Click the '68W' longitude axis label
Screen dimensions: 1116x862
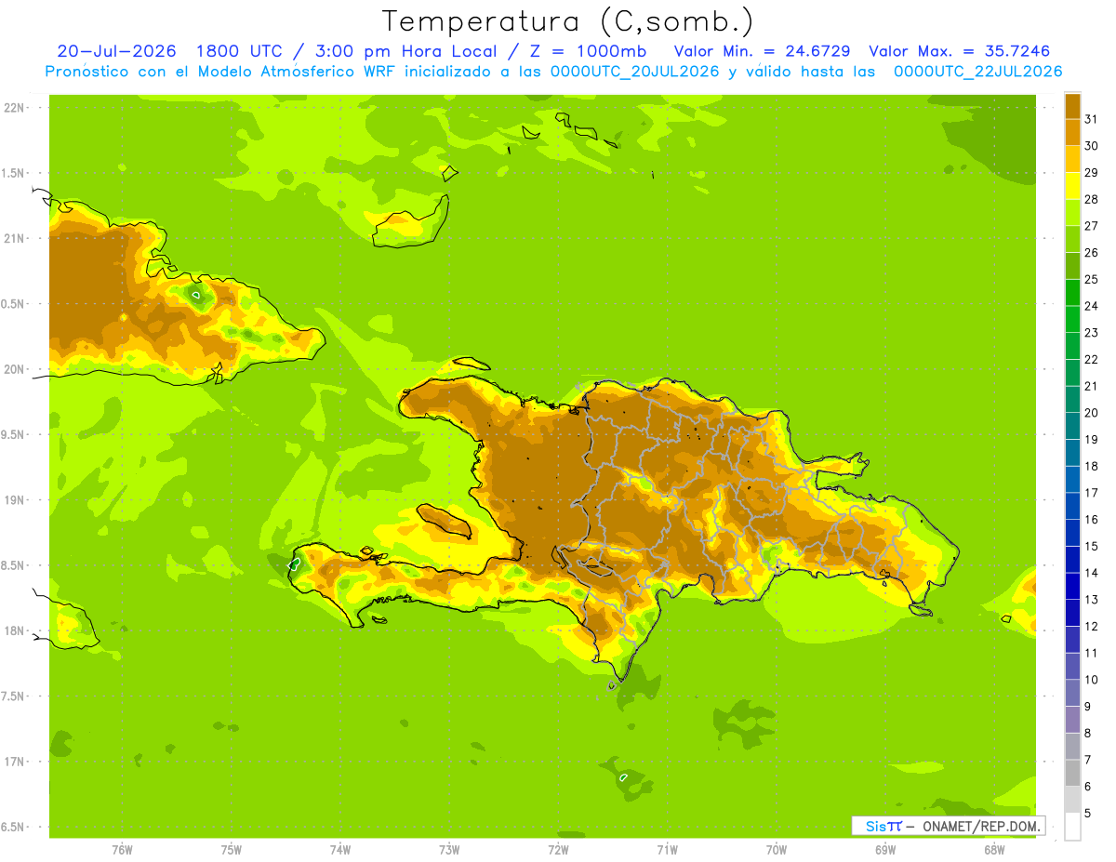coord(994,849)
